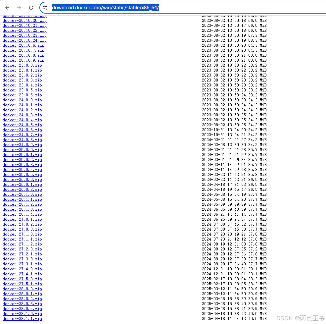Click the docker-24.0.9.zip link
Screen dimensions: 326x324
pyautogui.click(x=22, y=145)
